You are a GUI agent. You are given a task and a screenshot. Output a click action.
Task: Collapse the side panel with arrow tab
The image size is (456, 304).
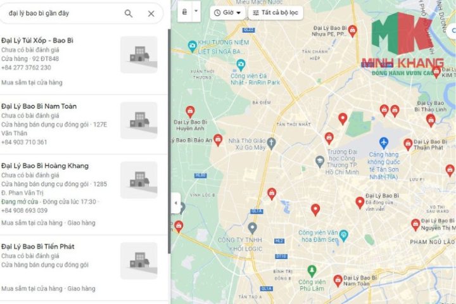pos(175,203)
